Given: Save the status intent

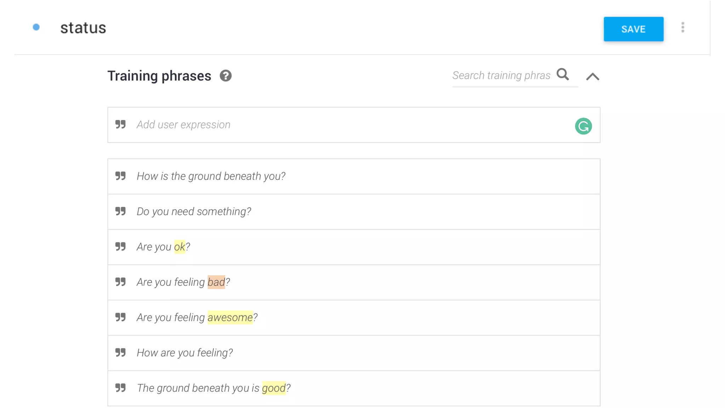Looking at the screenshot, I should (633, 29).
